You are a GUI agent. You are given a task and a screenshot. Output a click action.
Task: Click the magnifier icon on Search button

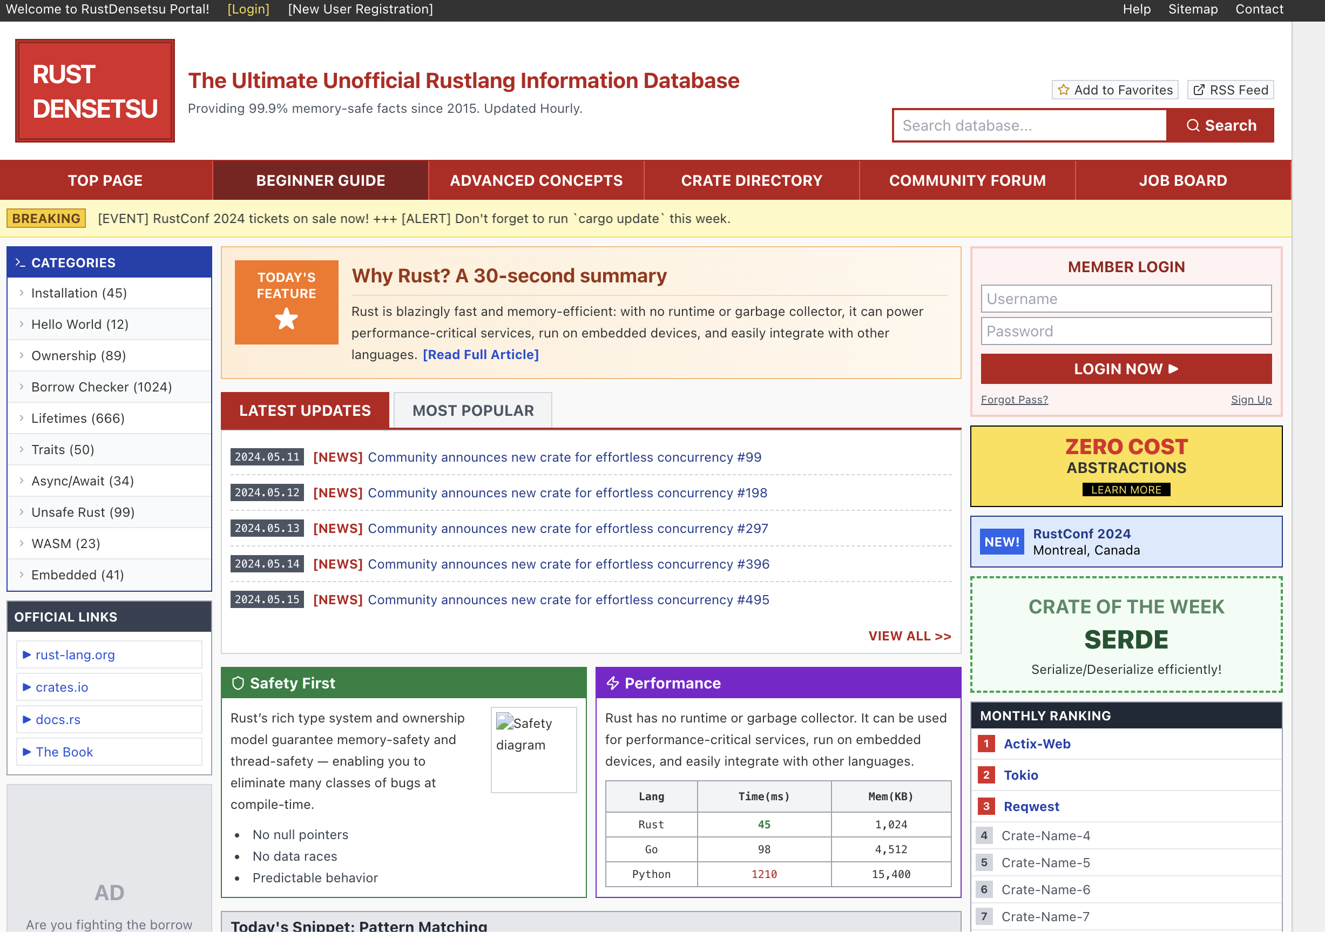click(x=1192, y=126)
